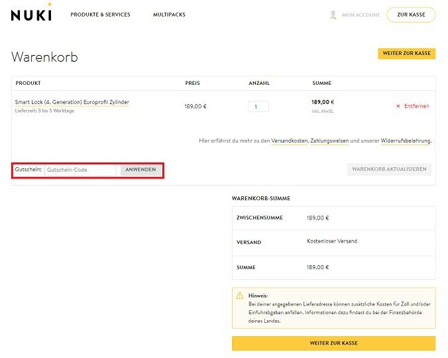Click the Warenkorb-Summe heading
Viewport: 448px width, 358px height.
click(261, 199)
